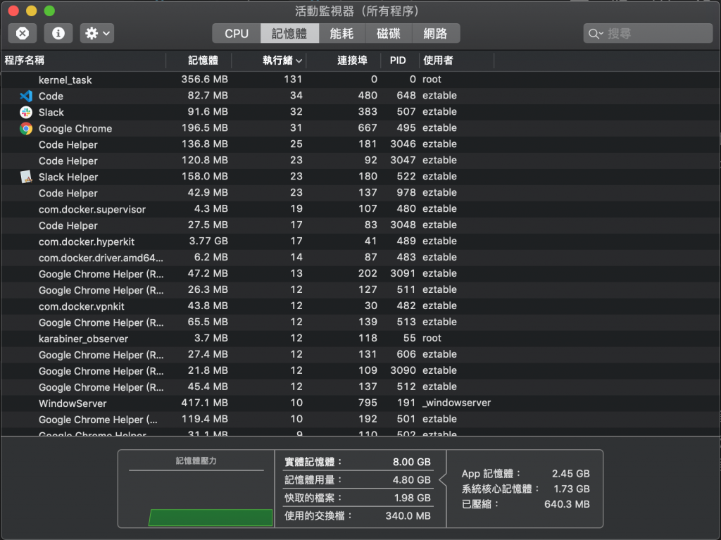The image size is (721, 540).
Task: Open the 網路 tab
Action: (x=435, y=33)
